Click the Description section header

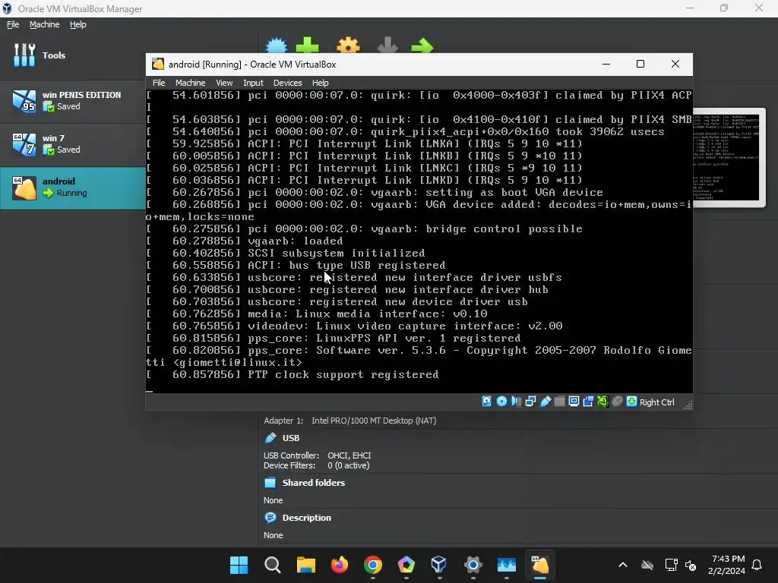click(x=307, y=518)
